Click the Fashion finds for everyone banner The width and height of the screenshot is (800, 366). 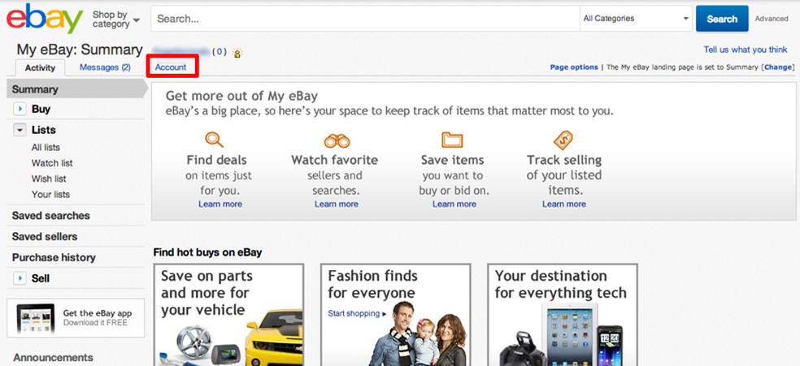[392, 314]
